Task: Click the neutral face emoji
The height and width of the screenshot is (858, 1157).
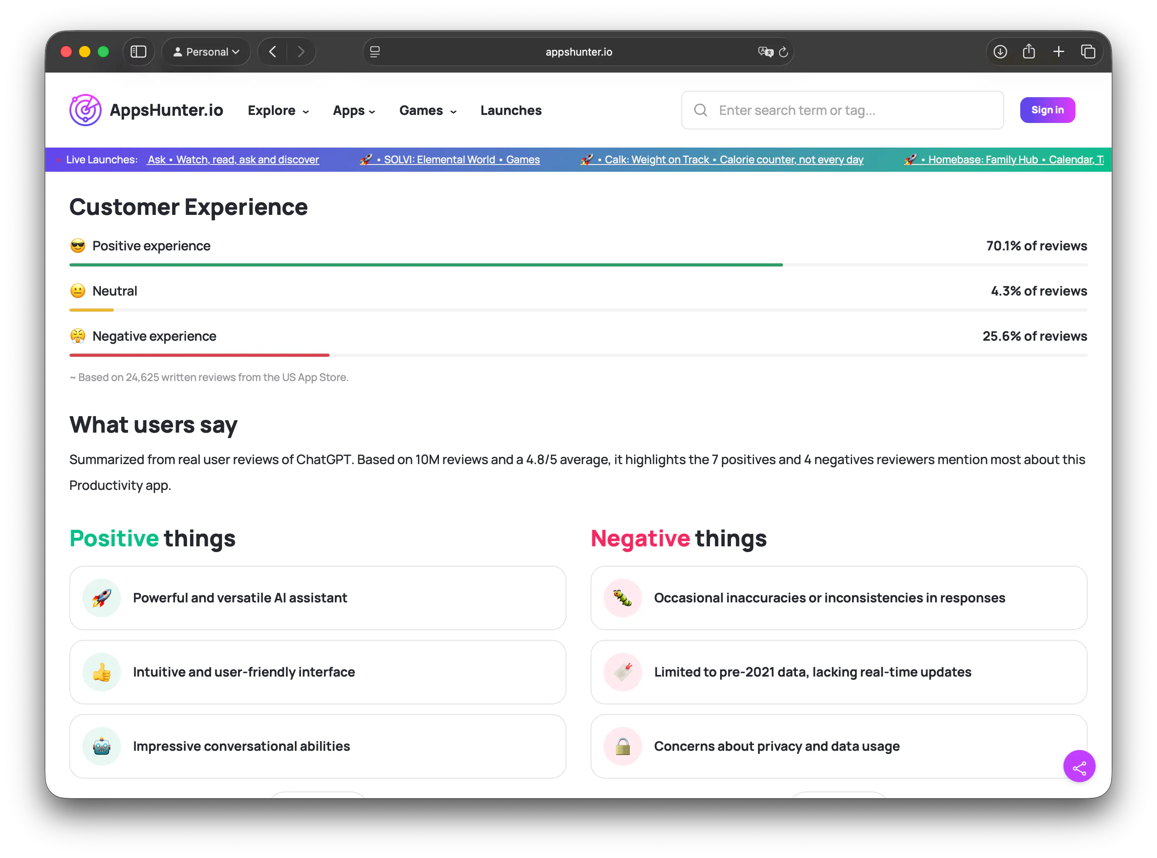Action: (77, 291)
